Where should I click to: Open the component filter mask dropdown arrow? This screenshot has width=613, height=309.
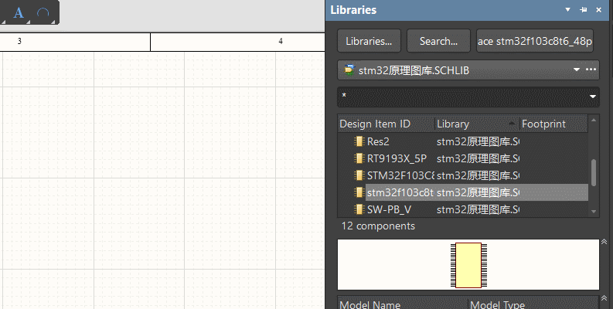click(593, 97)
